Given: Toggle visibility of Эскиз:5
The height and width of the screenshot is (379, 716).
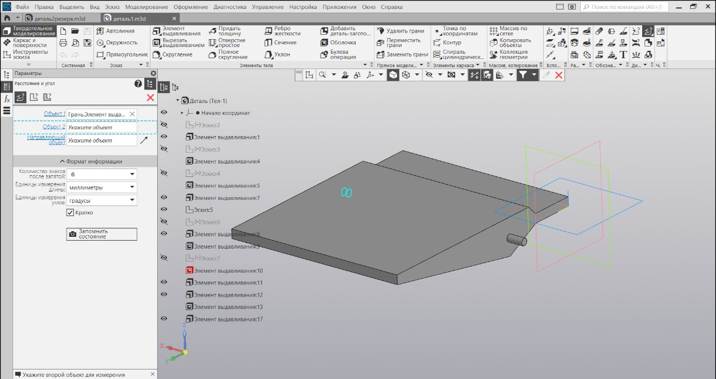Looking at the screenshot, I should [164, 209].
